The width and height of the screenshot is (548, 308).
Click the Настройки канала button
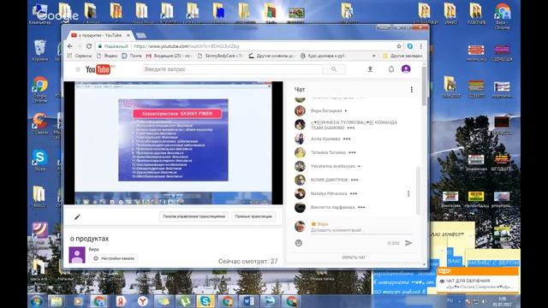click(x=114, y=258)
